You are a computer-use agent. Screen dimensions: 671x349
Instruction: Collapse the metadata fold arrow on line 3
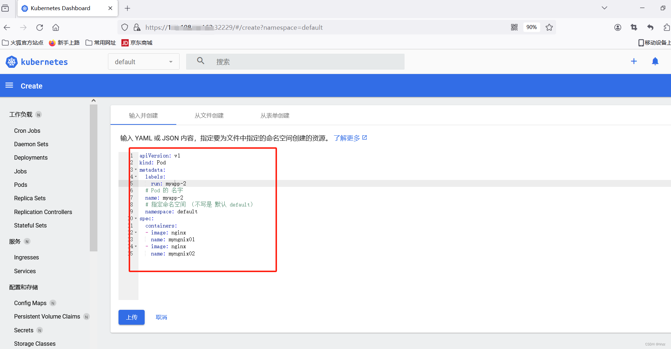[136, 170]
